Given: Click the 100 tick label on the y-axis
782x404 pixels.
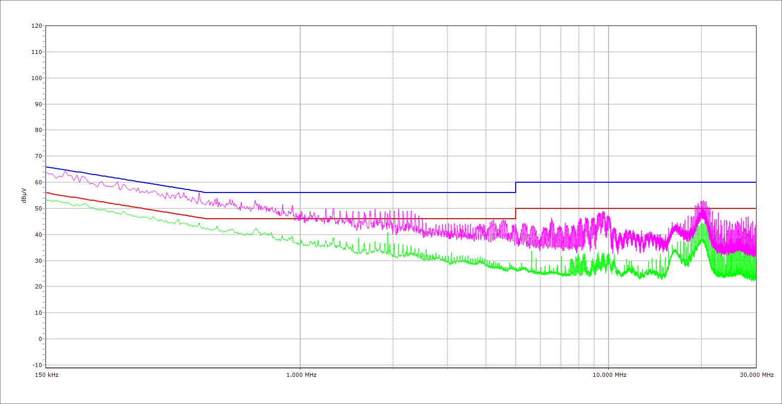Looking at the screenshot, I should pyautogui.click(x=36, y=78).
